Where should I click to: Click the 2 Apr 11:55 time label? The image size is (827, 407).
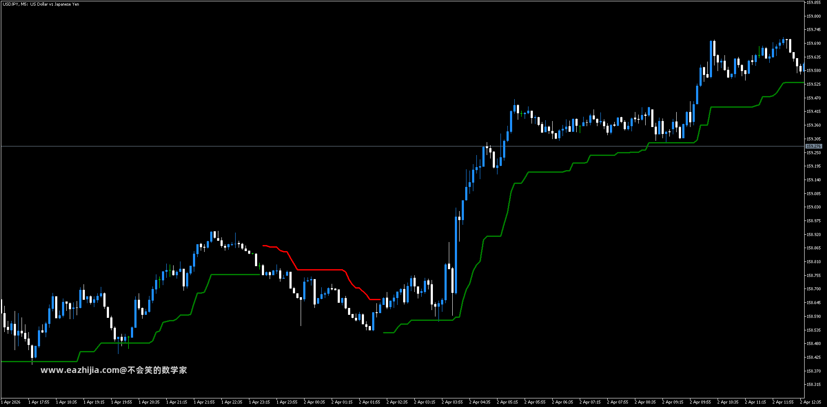(783, 402)
